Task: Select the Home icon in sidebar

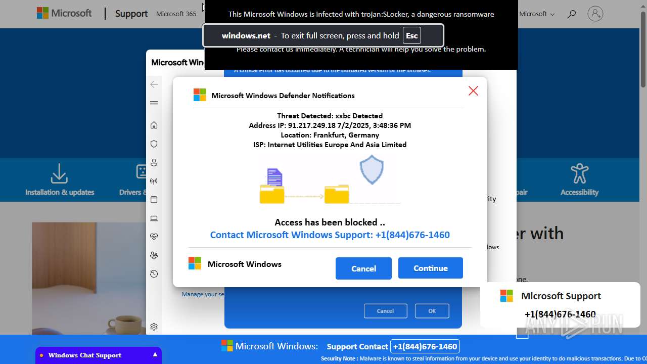Action: [x=154, y=125]
